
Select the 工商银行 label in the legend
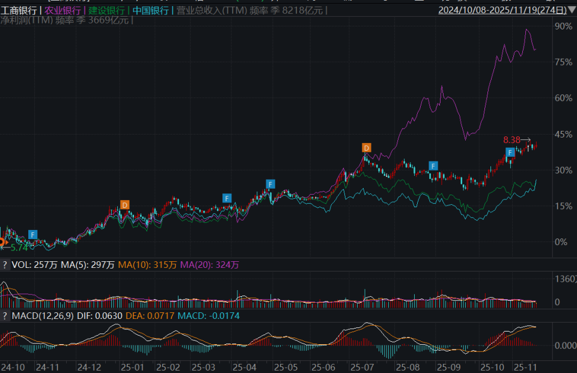click(19, 11)
